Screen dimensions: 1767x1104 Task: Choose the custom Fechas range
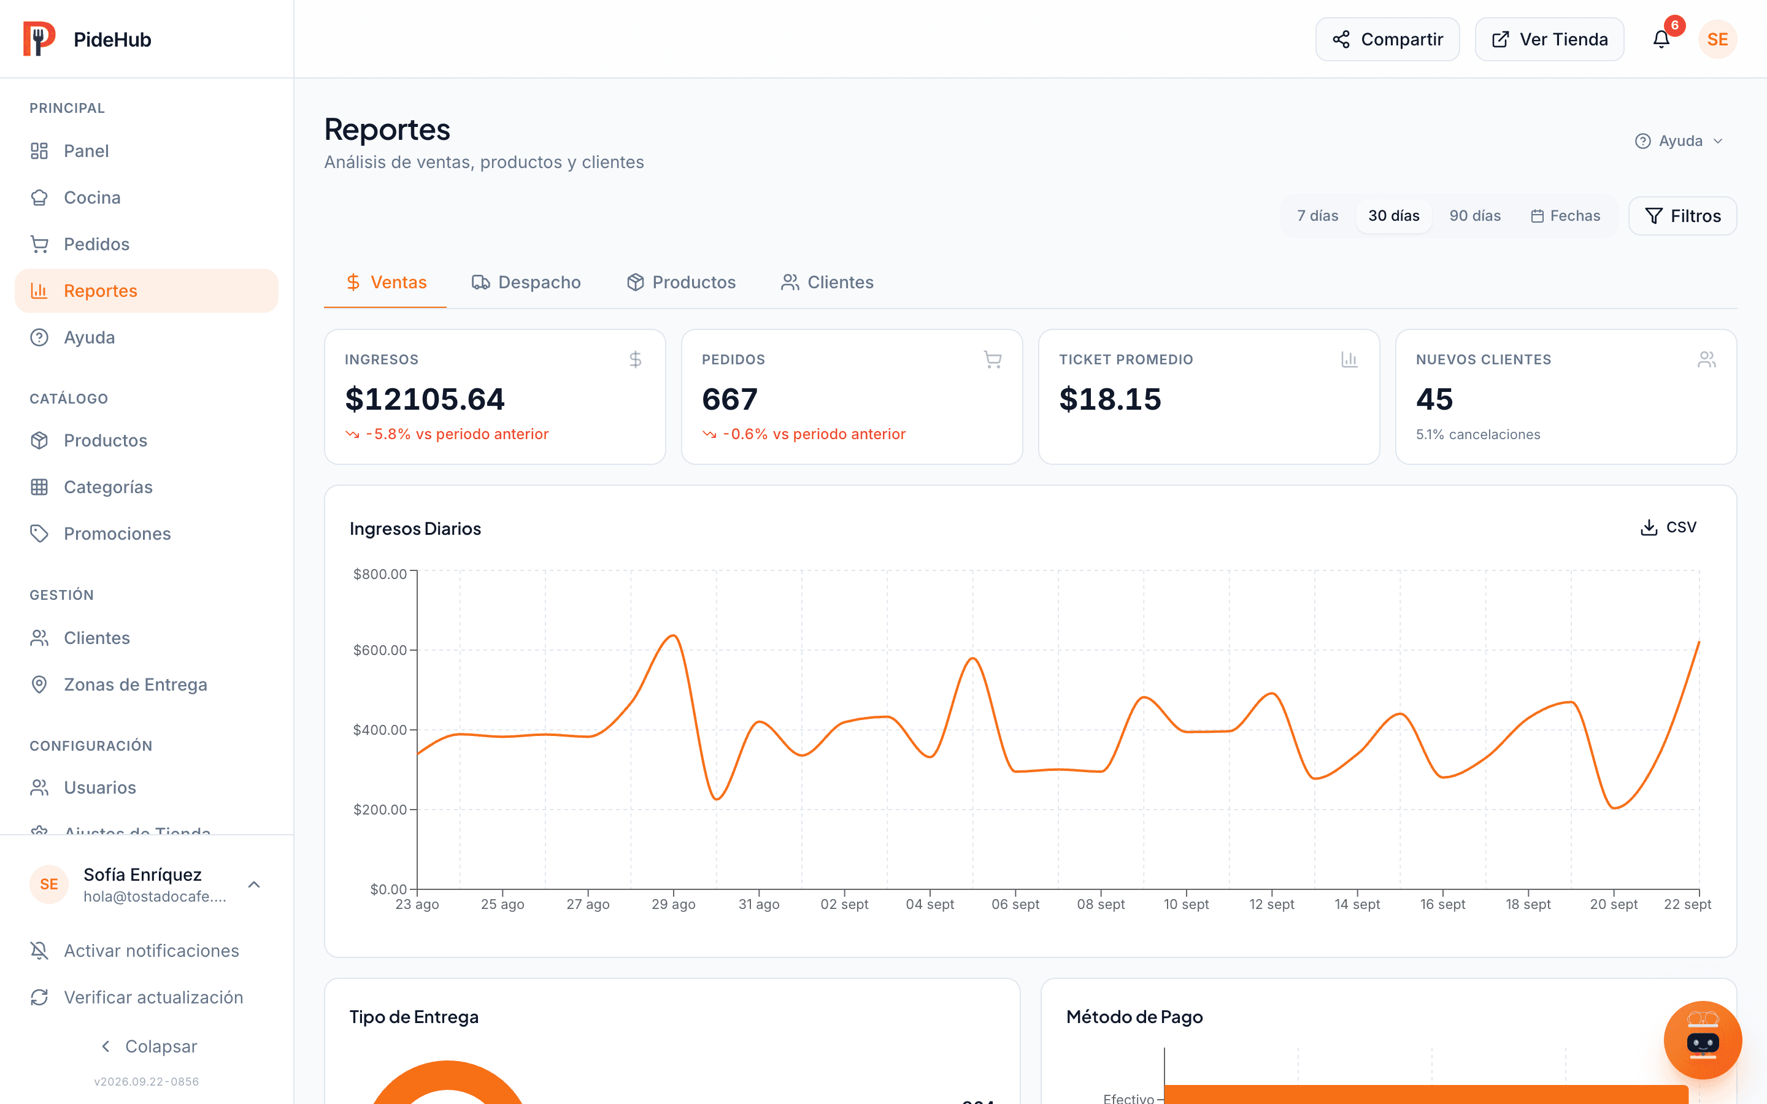pyautogui.click(x=1566, y=216)
